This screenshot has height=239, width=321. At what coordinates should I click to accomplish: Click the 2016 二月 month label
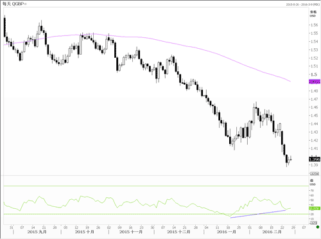click(x=272, y=232)
